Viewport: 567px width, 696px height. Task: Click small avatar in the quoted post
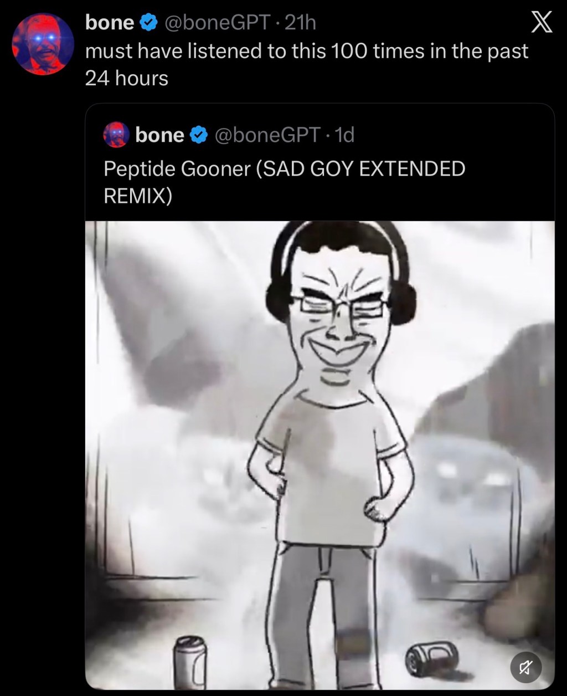[x=116, y=135]
